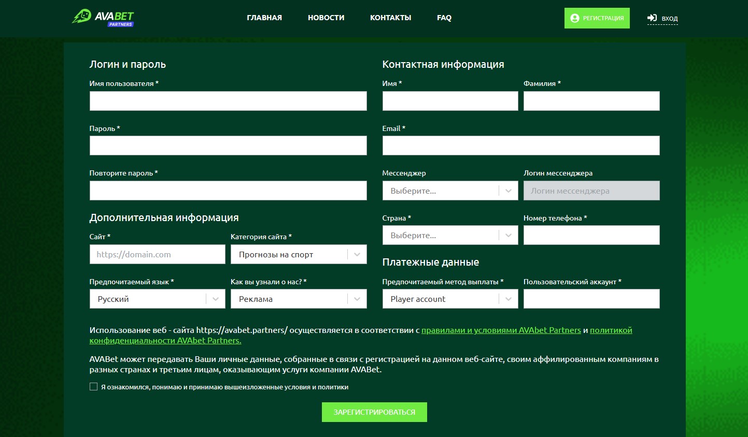Click the user icon in Регистрация button

574,18
